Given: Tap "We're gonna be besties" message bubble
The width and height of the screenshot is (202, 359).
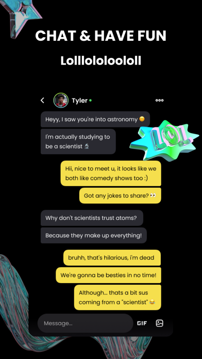Looking at the screenshot, I should (x=108, y=275).
